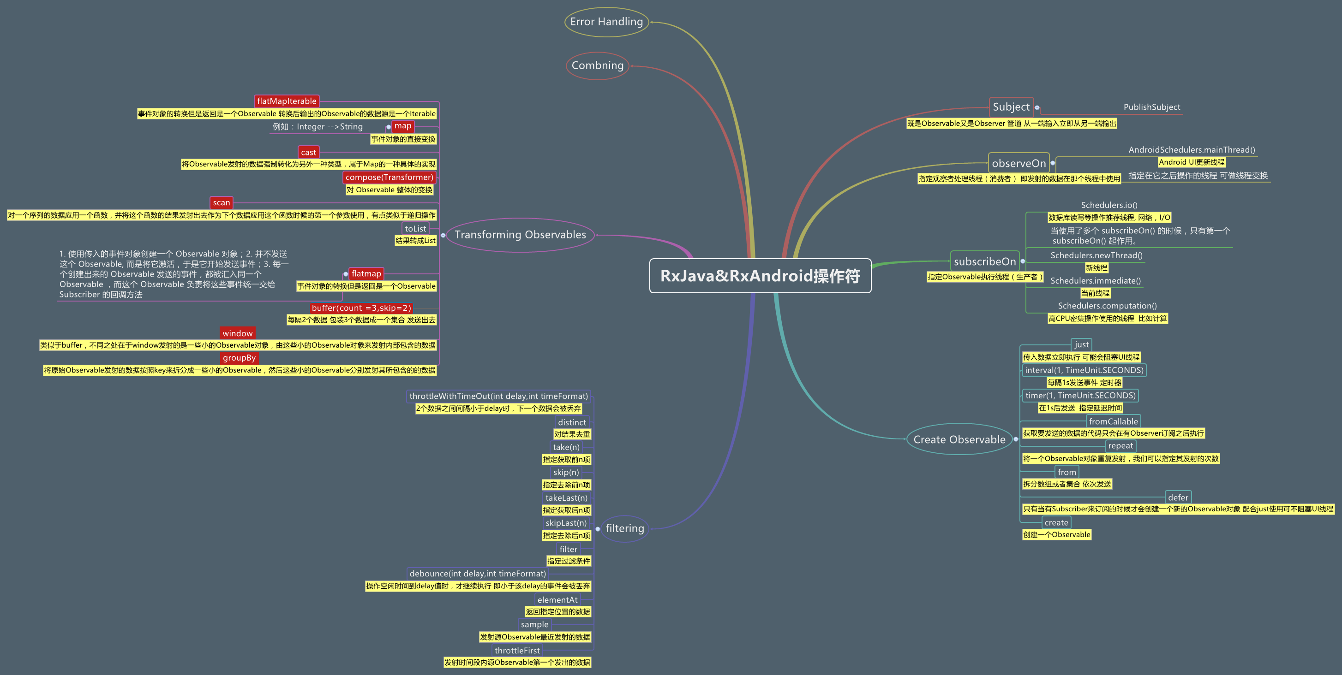1342x675 pixels.
Task: Select the red flatMapIterable node
Action: 287,101
